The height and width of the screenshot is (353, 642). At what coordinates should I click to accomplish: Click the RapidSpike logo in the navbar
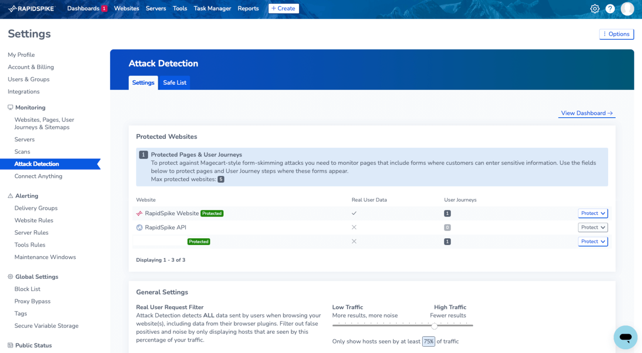tap(31, 8)
